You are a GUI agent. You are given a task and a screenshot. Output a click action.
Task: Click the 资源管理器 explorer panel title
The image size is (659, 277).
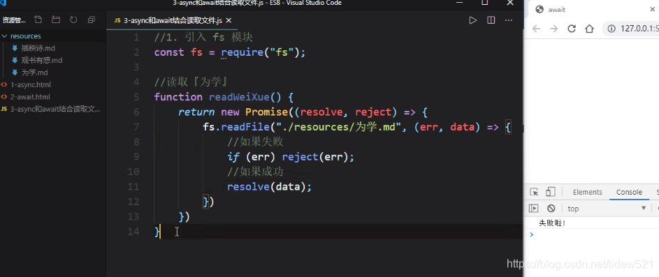click(14, 20)
